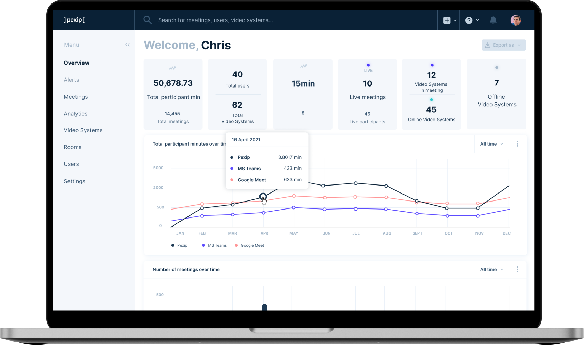The width and height of the screenshot is (584, 345).
Task: Open the help question mark icon
Action: coord(469,20)
